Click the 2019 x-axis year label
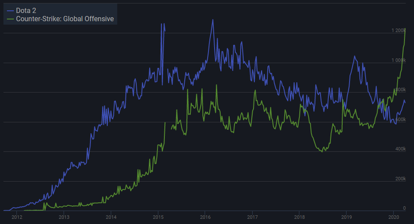The image size is (414, 224). (x=346, y=217)
